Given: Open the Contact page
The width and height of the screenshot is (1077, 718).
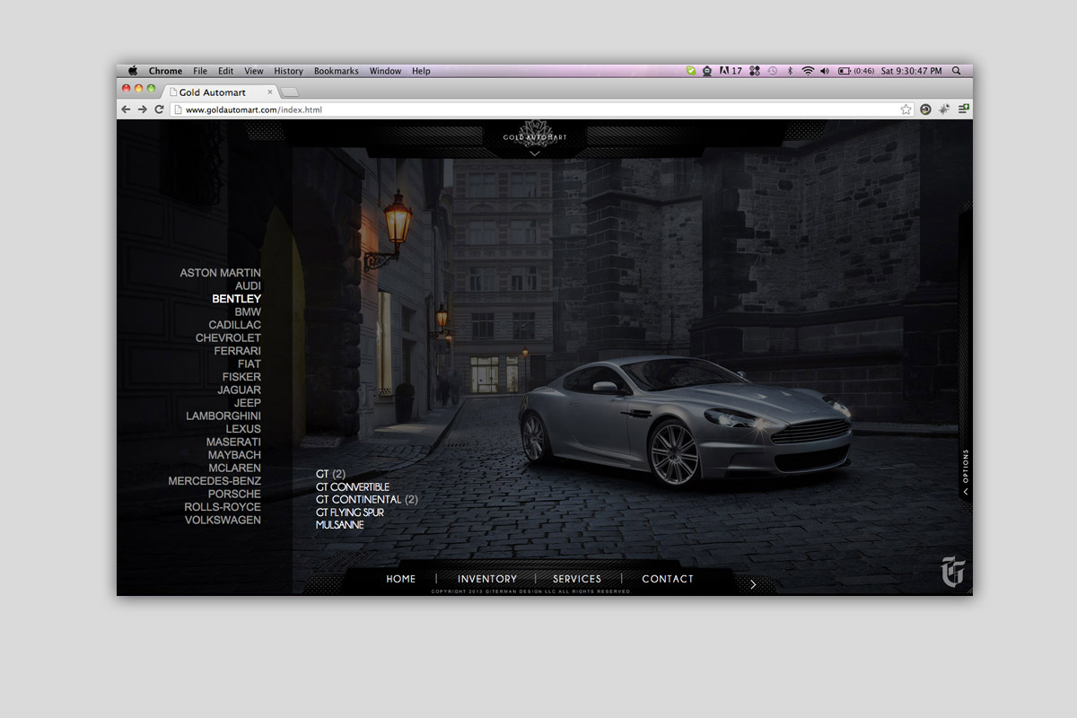Looking at the screenshot, I should point(668,579).
